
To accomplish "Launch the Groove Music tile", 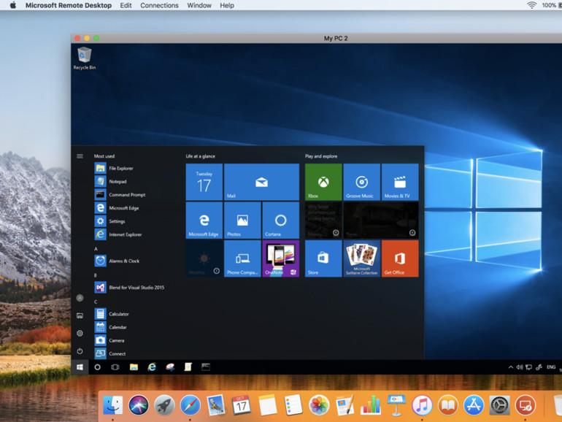I will (361, 182).
